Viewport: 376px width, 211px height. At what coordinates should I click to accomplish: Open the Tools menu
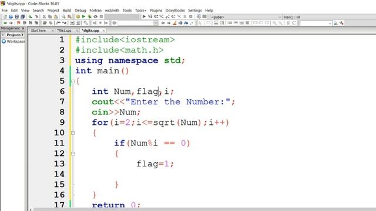click(127, 11)
